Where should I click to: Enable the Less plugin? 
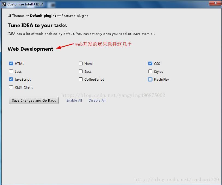[11, 71]
